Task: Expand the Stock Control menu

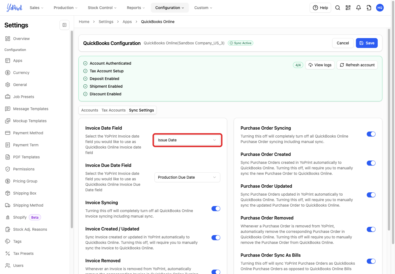Action: [102, 8]
